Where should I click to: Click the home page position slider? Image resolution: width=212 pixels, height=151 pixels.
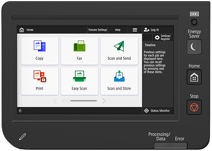point(79,101)
